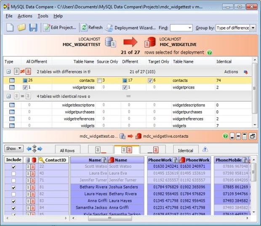Uncheck the widgetprices Different checkbox
261x226 pixels.
pyautogui.click(x=125, y=87)
